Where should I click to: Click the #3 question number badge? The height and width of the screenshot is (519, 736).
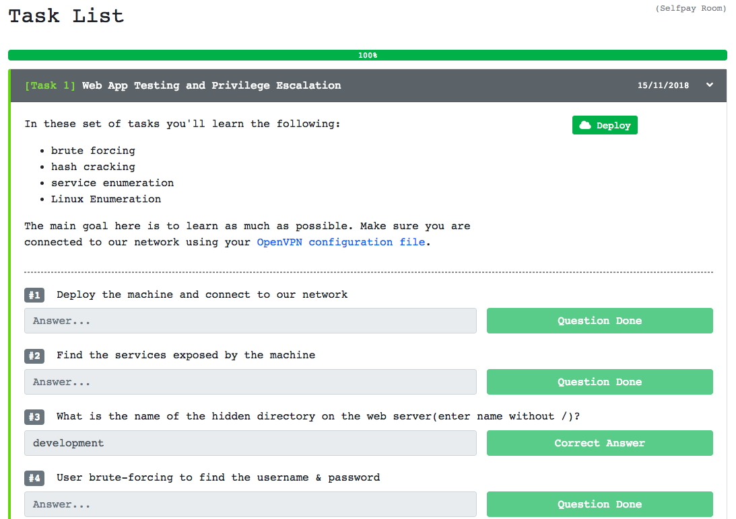(34, 417)
